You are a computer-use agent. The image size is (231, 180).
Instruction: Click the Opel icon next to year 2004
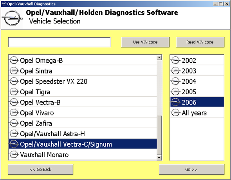[x=176, y=81]
